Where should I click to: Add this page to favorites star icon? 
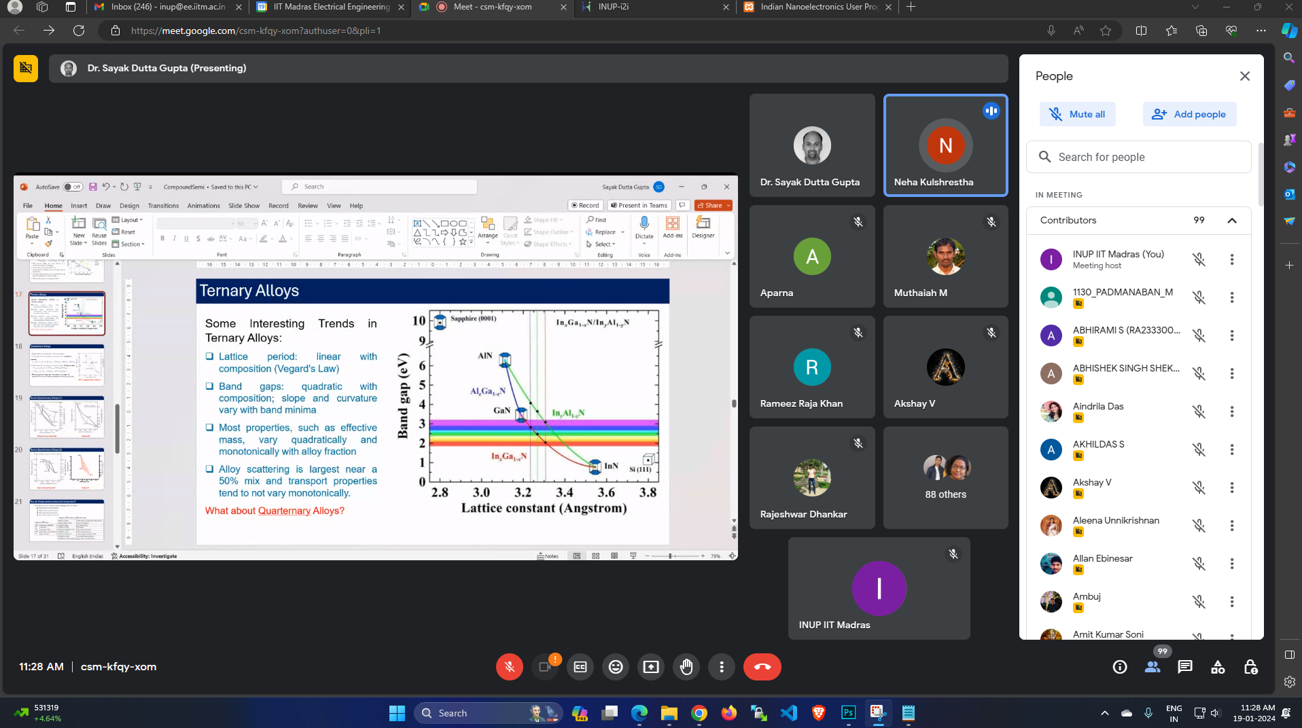coord(1106,31)
